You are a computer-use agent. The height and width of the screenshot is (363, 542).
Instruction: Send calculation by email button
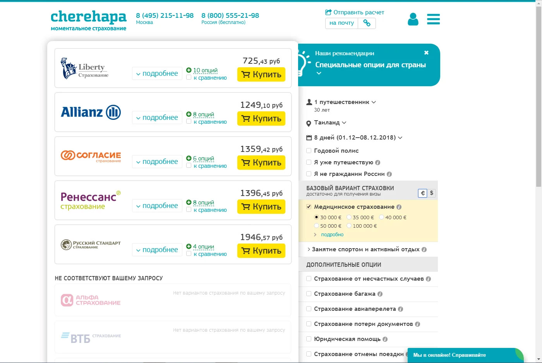click(341, 23)
